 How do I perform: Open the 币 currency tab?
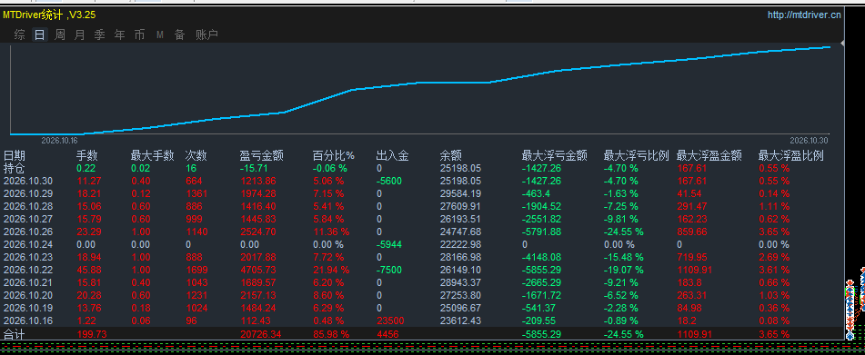(x=139, y=35)
